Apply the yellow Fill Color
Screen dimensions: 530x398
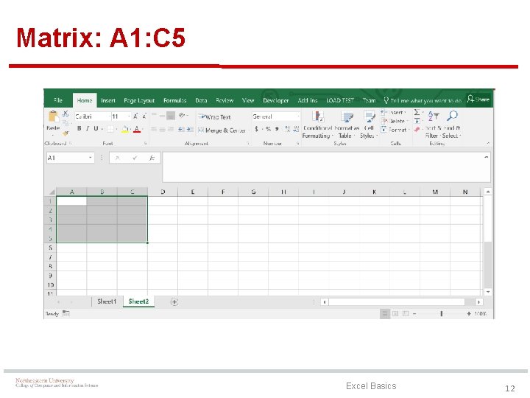coord(125,129)
